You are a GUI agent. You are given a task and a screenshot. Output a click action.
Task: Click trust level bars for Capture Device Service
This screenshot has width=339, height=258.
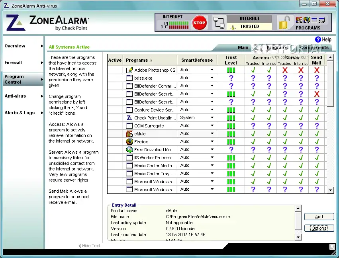(x=231, y=110)
